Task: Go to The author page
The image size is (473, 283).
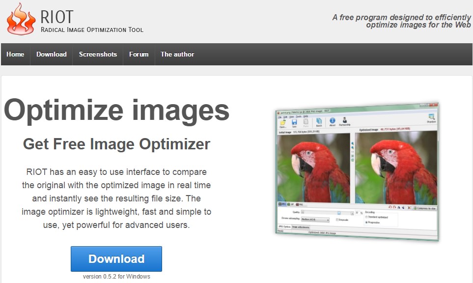Action: 177,55
